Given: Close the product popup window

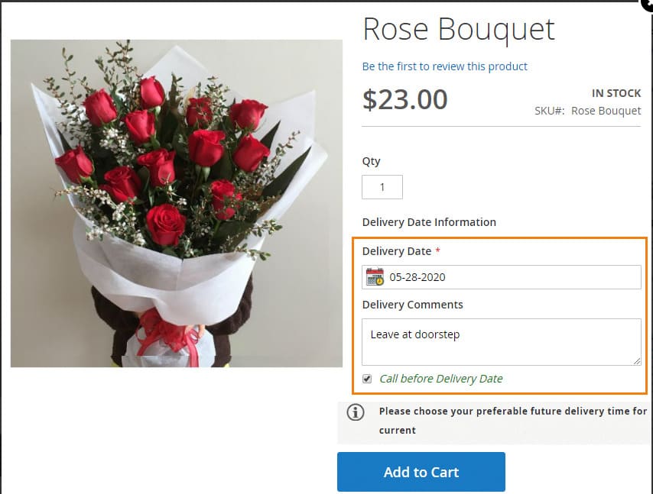Looking at the screenshot, I should 647,4.
